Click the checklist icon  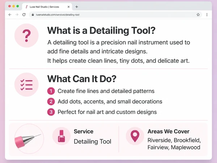pyautogui.click(x=26, y=85)
